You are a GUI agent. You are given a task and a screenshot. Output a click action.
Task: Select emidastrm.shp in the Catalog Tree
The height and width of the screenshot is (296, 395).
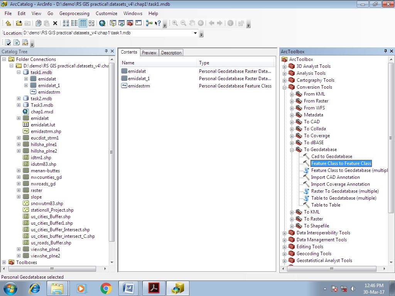[x=46, y=131]
